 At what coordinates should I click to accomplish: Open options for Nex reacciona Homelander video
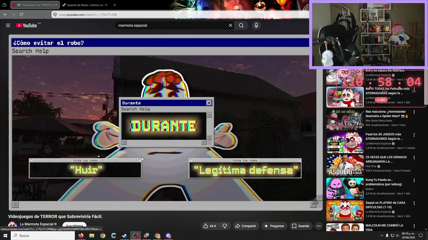click(x=414, y=112)
